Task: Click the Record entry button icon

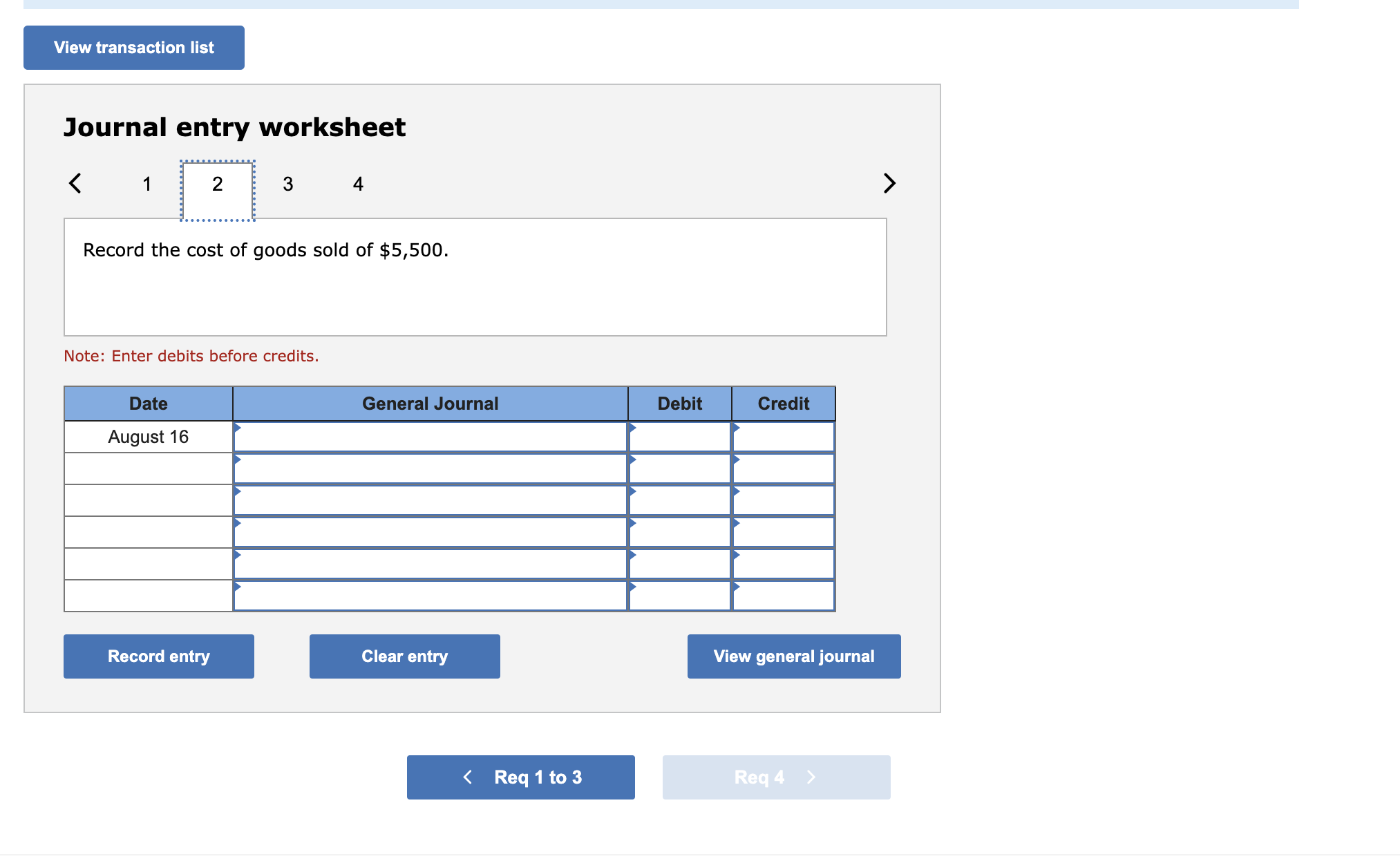Action: click(159, 657)
